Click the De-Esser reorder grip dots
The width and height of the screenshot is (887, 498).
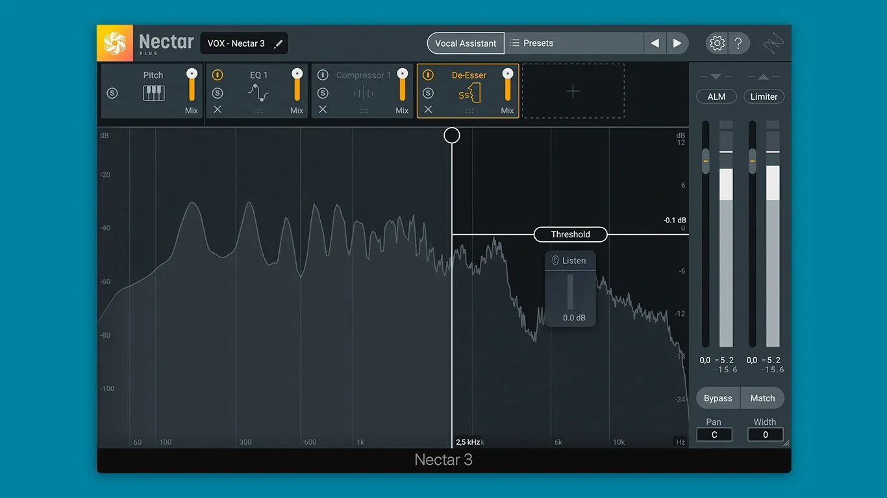(469, 111)
